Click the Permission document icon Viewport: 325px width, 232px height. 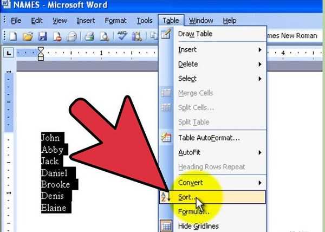(57, 36)
